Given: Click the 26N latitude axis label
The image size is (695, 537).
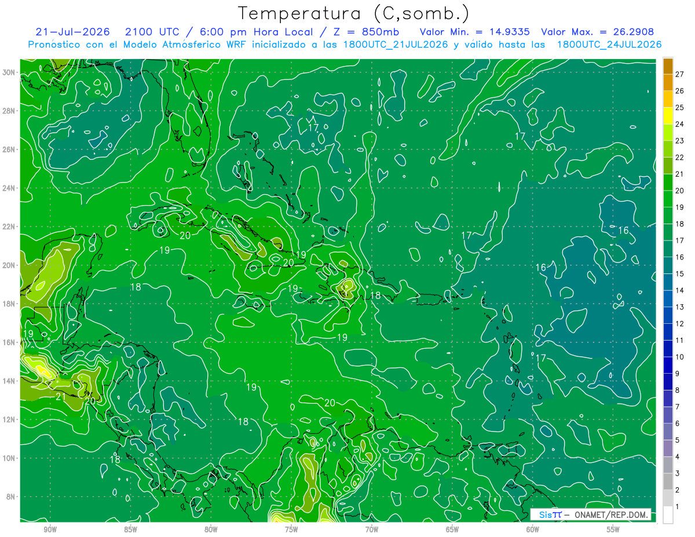Looking at the screenshot, I should tap(9, 149).
